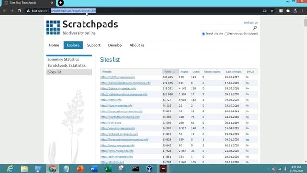Open the diptera.myspecies.info site link
Viewport: 307px width, 173px height.
(118, 88)
